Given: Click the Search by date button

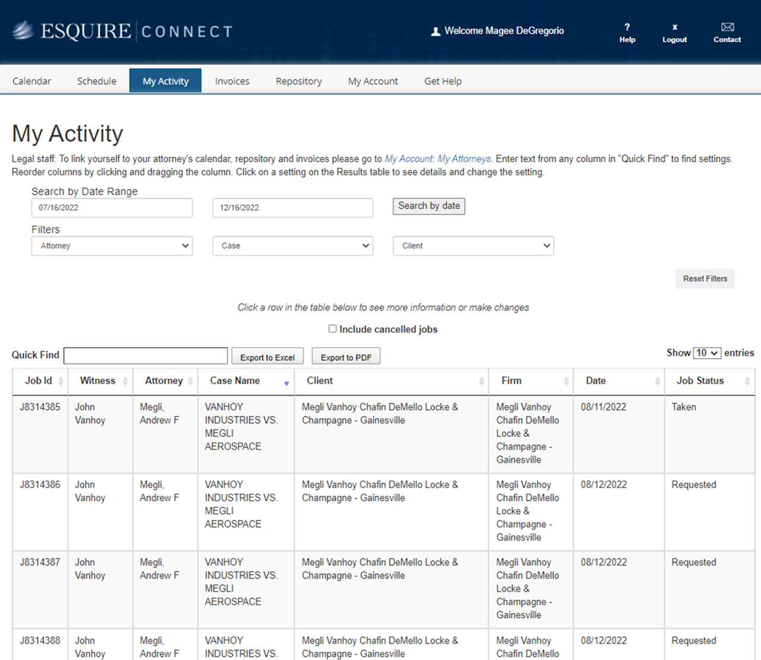Looking at the screenshot, I should click(429, 206).
